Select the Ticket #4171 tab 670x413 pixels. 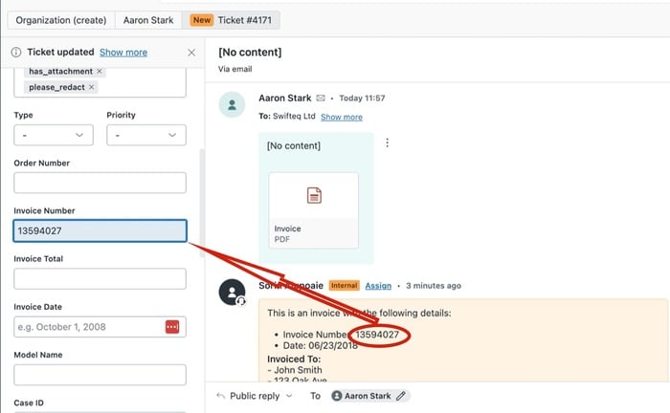(232, 20)
